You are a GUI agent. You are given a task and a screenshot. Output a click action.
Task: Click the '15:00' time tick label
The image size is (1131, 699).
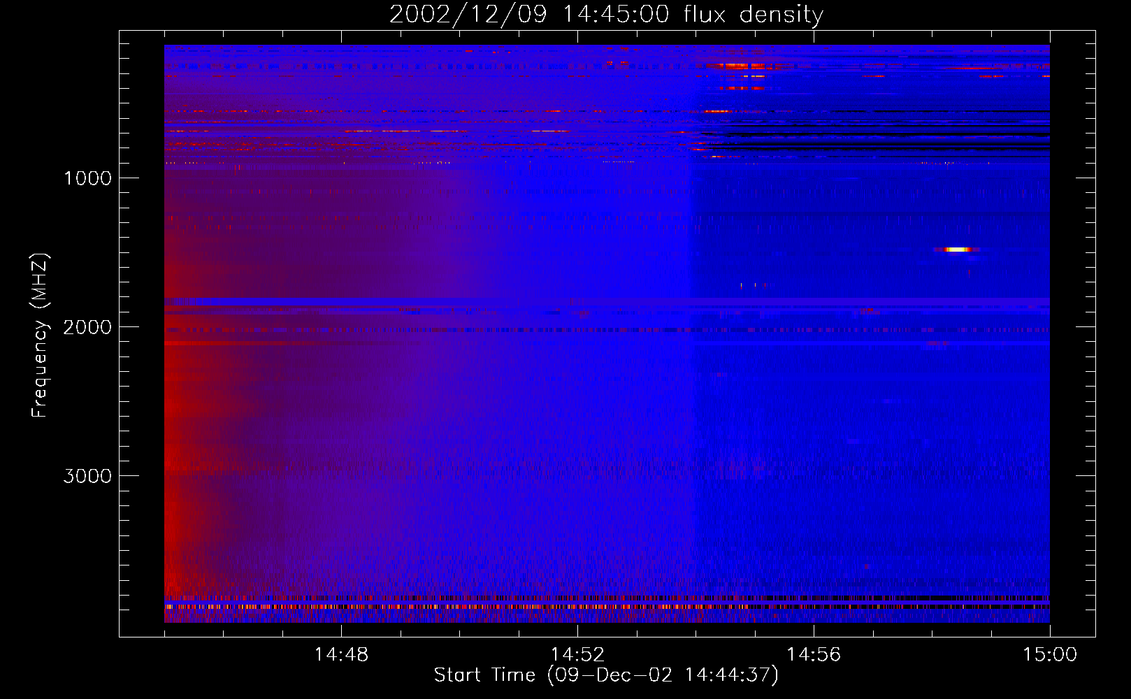[x=1050, y=655]
